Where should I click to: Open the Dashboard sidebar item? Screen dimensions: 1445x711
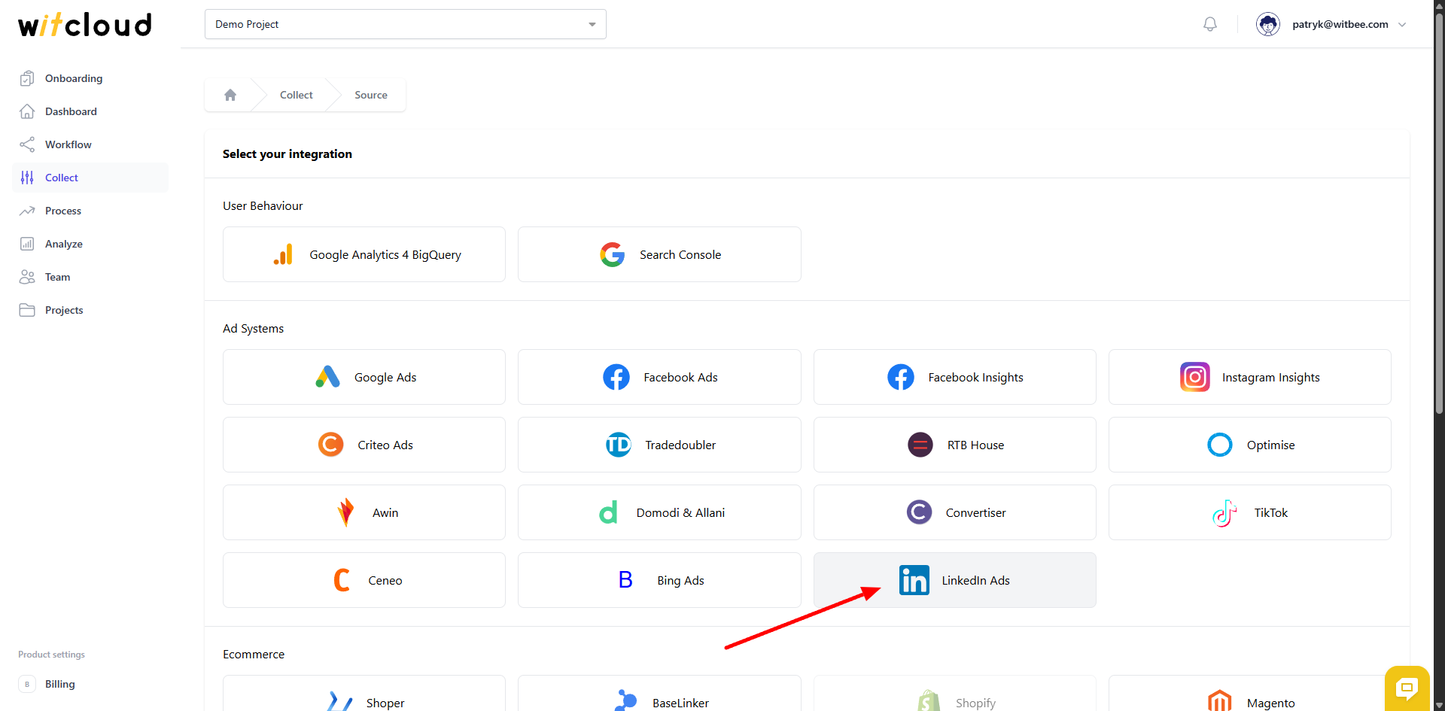point(90,111)
